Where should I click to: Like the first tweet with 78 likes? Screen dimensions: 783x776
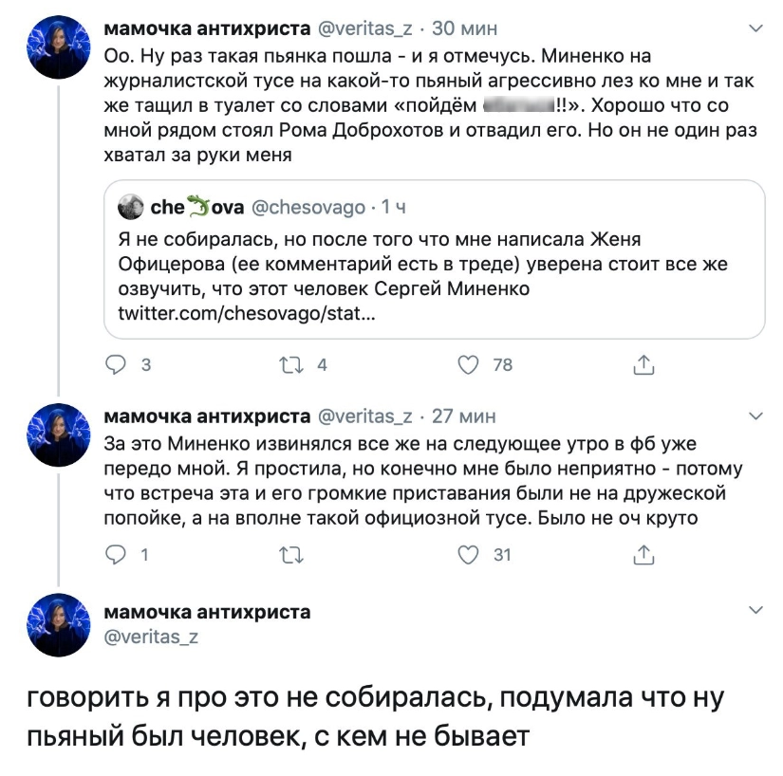point(468,364)
